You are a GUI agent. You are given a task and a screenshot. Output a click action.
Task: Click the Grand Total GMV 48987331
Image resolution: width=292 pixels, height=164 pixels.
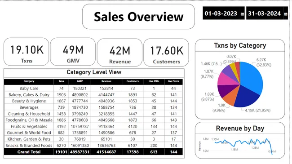tap(80, 152)
